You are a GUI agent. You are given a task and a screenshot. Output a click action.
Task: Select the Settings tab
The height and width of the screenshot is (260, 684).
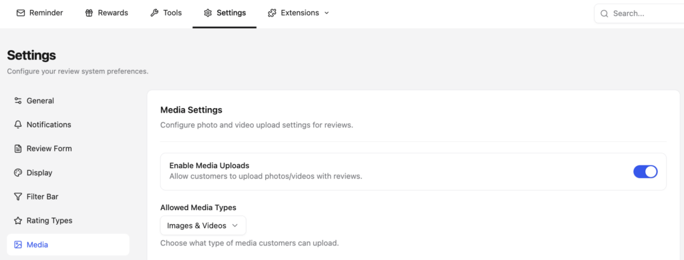point(224,13)
